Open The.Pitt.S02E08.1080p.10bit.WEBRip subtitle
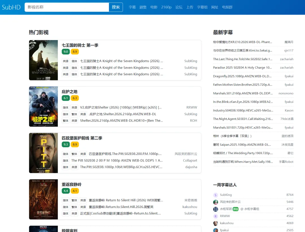The height and width of the screenshot is (232, 305). click(x=121, y=167)
